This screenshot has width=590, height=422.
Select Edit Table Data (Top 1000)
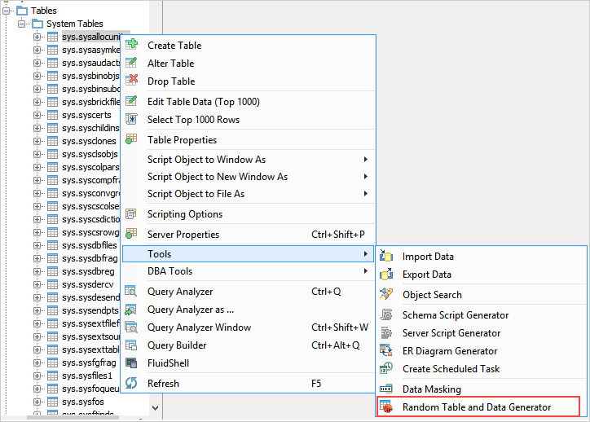[203, 102]
